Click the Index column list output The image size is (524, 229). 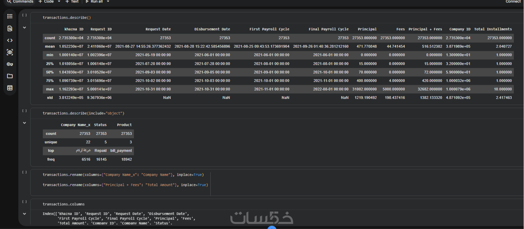(119, 218)
